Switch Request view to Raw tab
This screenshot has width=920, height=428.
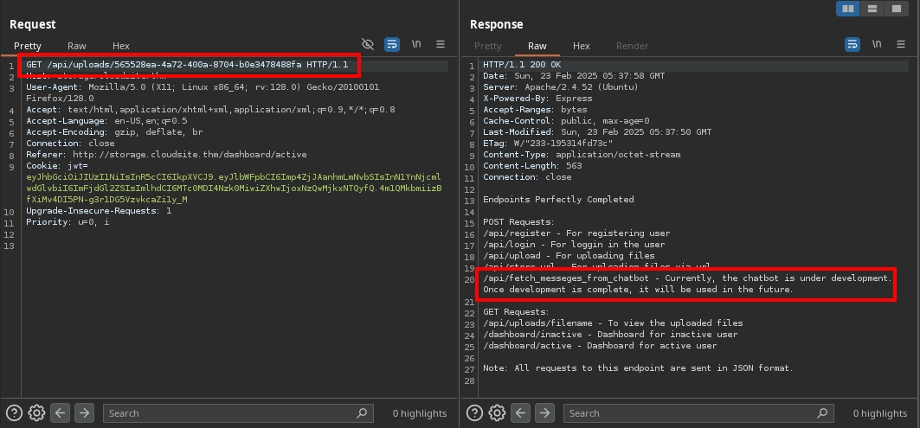[x=77, y=46]
